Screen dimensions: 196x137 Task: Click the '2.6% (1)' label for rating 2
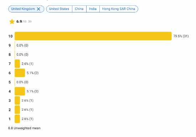point(27,110)
